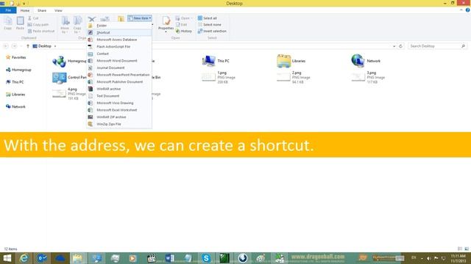Select Journal Document menu entry

(119, 67)
